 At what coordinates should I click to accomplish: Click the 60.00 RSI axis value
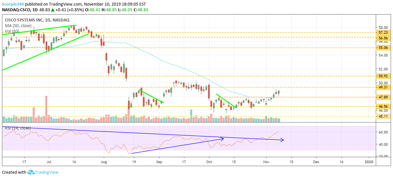[382, 132]
